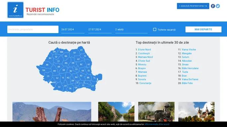Viewport: 227px width, 127px height.
Task: Enable the Tichete vacanță checkbox
Action: tap(155, 29)
